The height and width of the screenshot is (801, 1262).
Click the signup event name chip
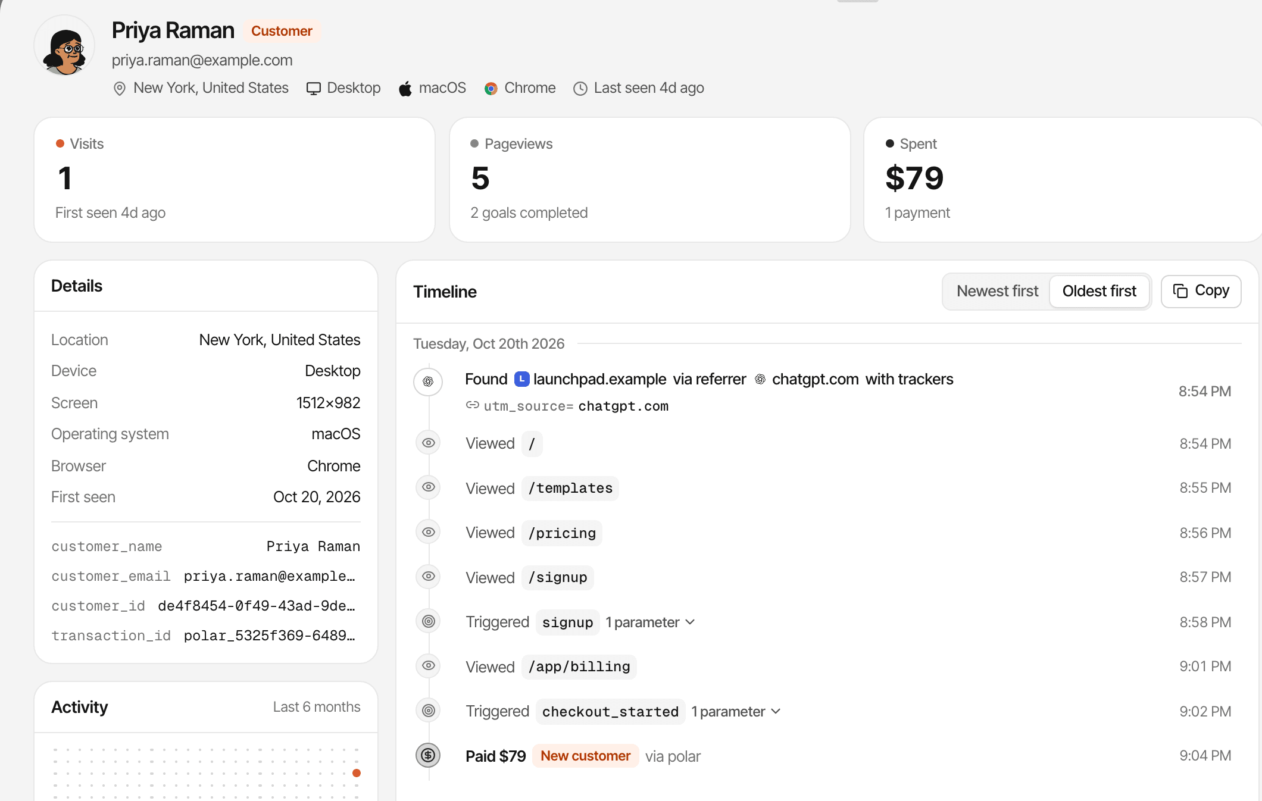pos(567,622)
